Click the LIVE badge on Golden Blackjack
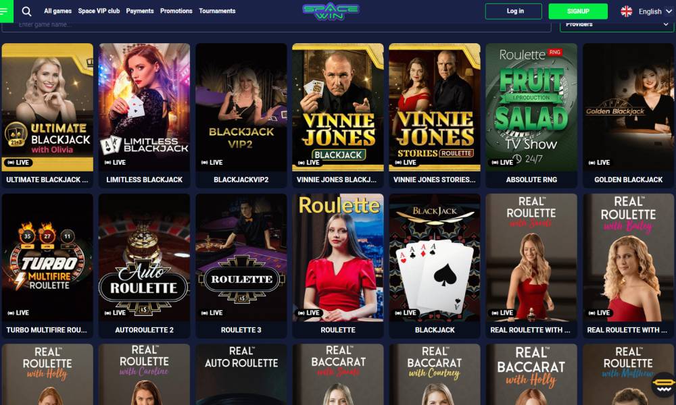Image resolution: width=676 pixels, height=405 pixels. [x=599, y=162]
